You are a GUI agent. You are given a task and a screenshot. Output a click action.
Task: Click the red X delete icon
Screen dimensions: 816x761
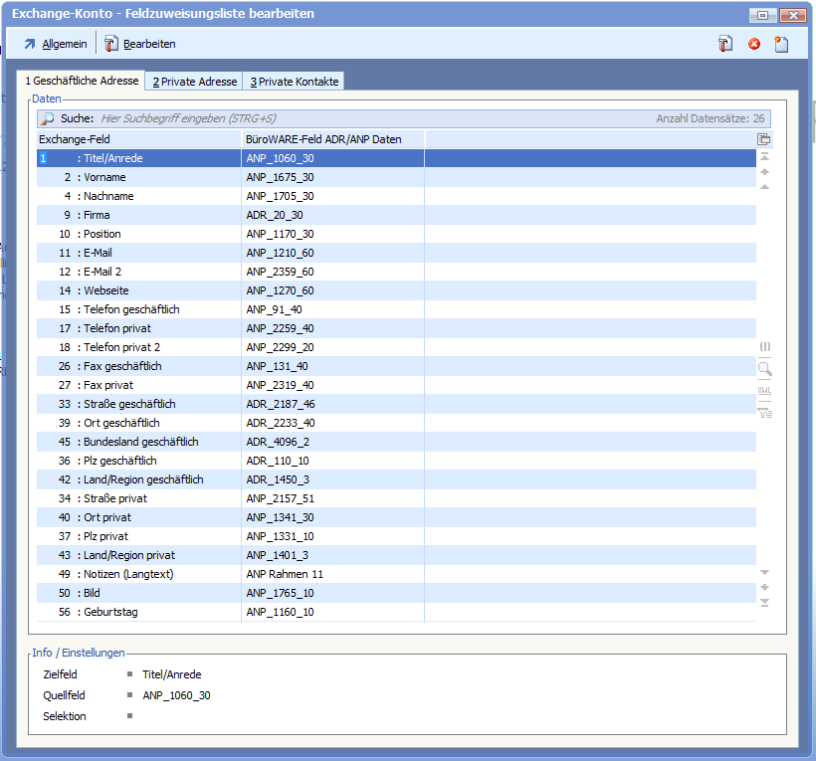[x=754, y=44]
